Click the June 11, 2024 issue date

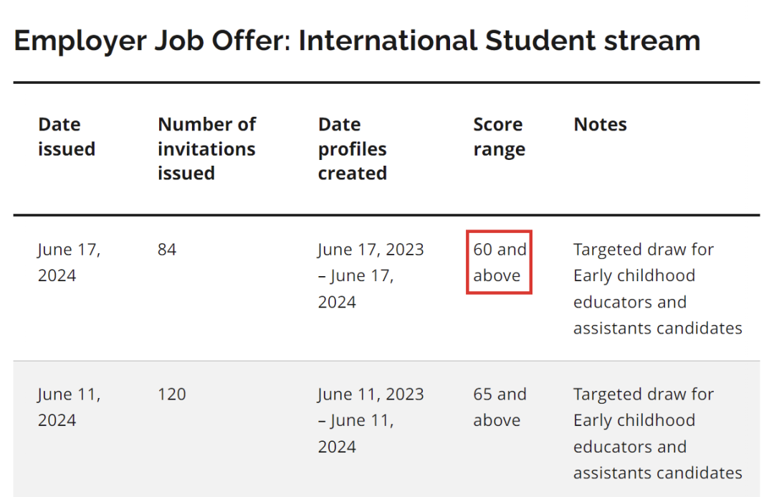point(69,407)
